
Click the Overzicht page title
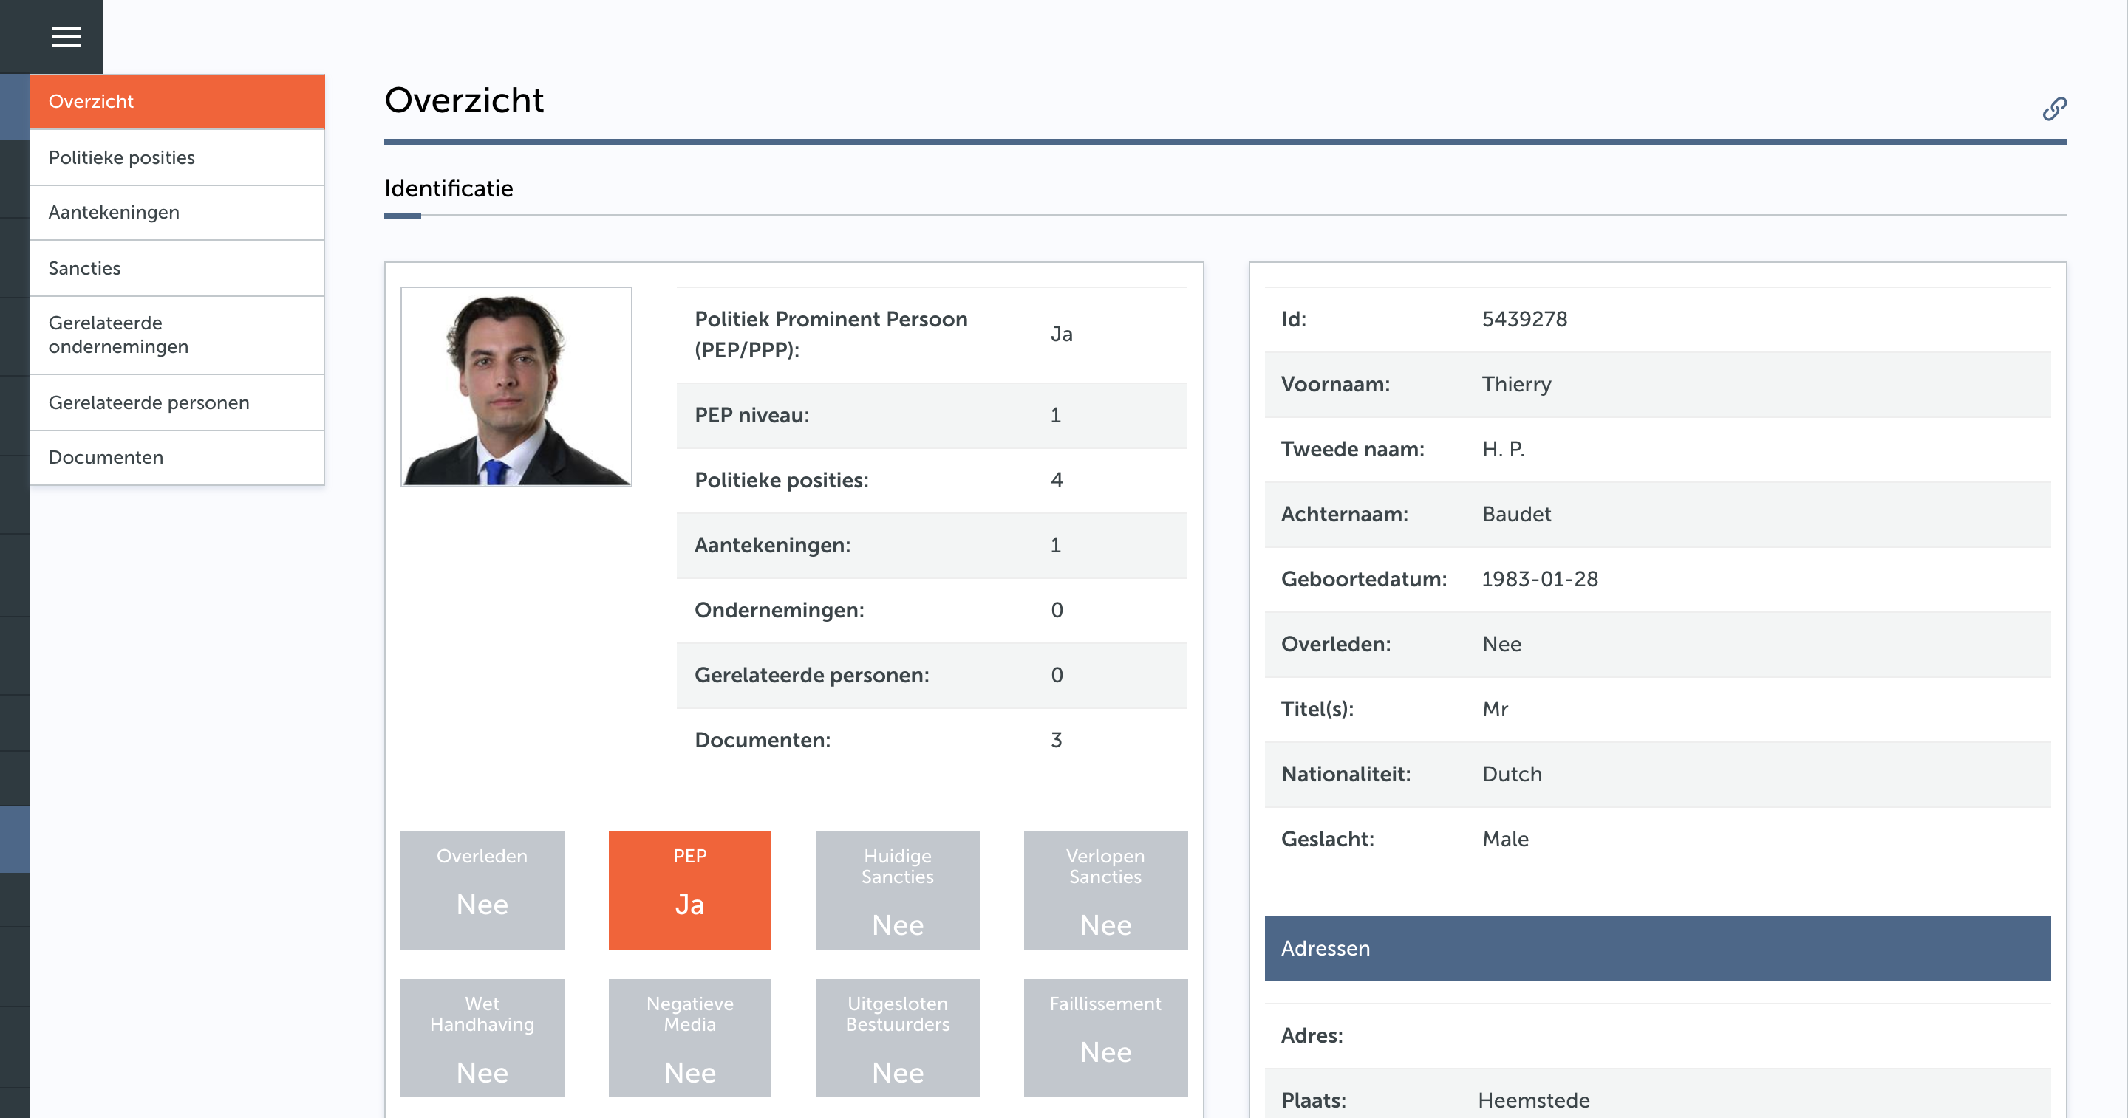[x=463, y=100]
